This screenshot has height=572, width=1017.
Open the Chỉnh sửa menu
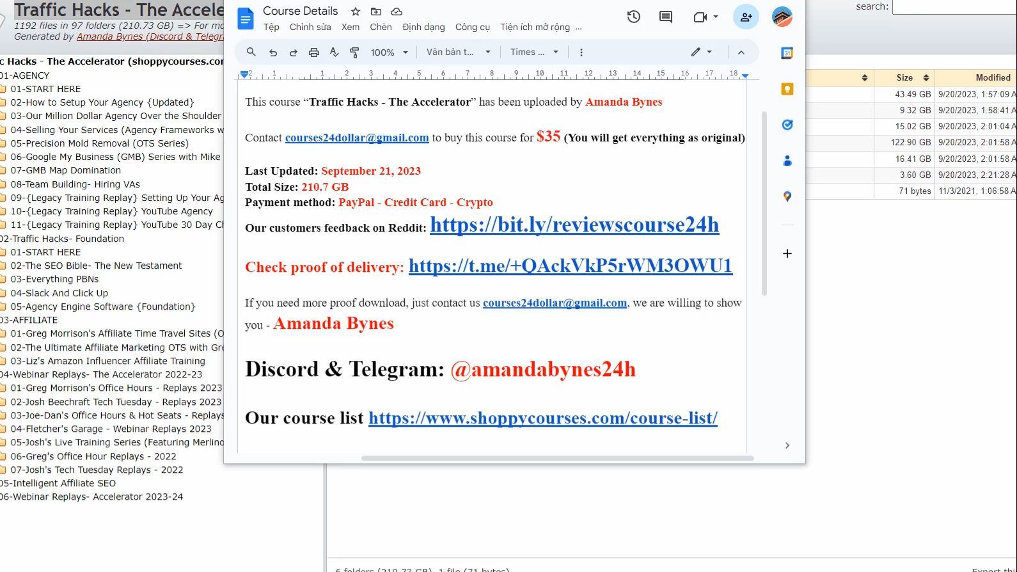point(310,28)
